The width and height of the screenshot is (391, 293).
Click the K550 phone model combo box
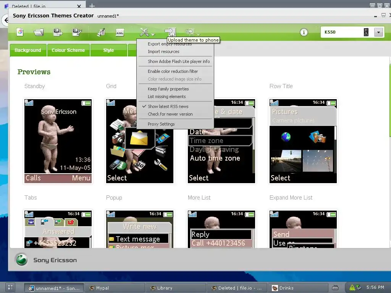(x=352, y=32)
